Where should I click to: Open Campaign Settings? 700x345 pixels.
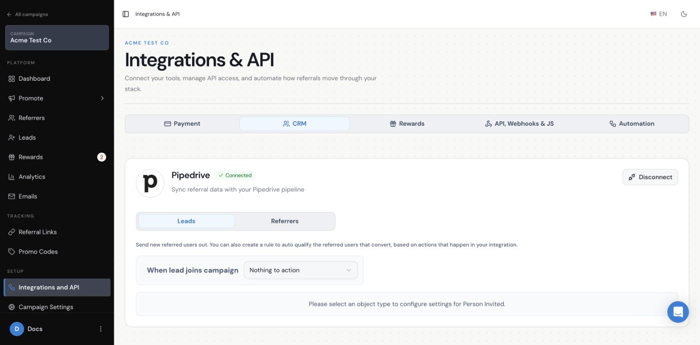pyautogui.click(x=57, y=307)
